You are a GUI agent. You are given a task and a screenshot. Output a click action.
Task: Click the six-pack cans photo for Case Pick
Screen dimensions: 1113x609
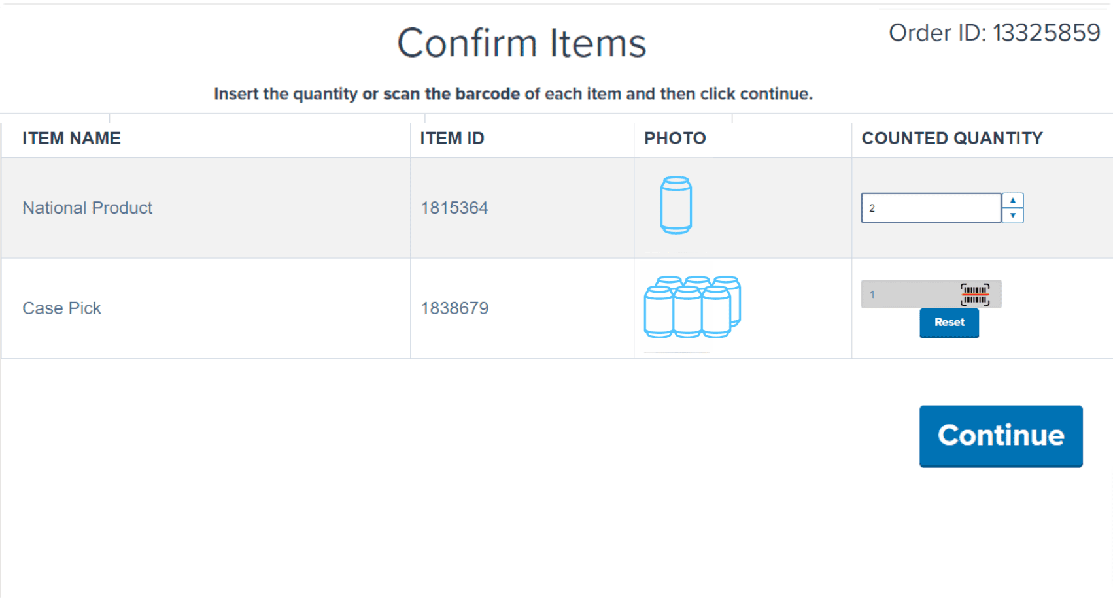[692, 307]
